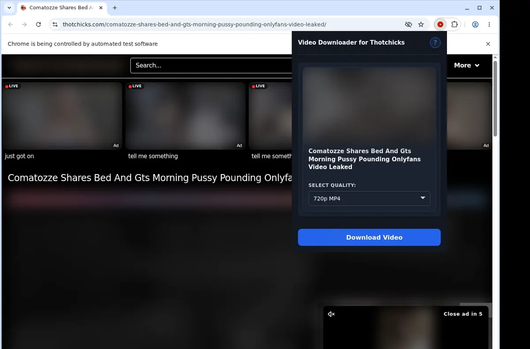Click the Video Downloader for Thotchicks title
Screen dimensions: 530x349
coord(351,42)
